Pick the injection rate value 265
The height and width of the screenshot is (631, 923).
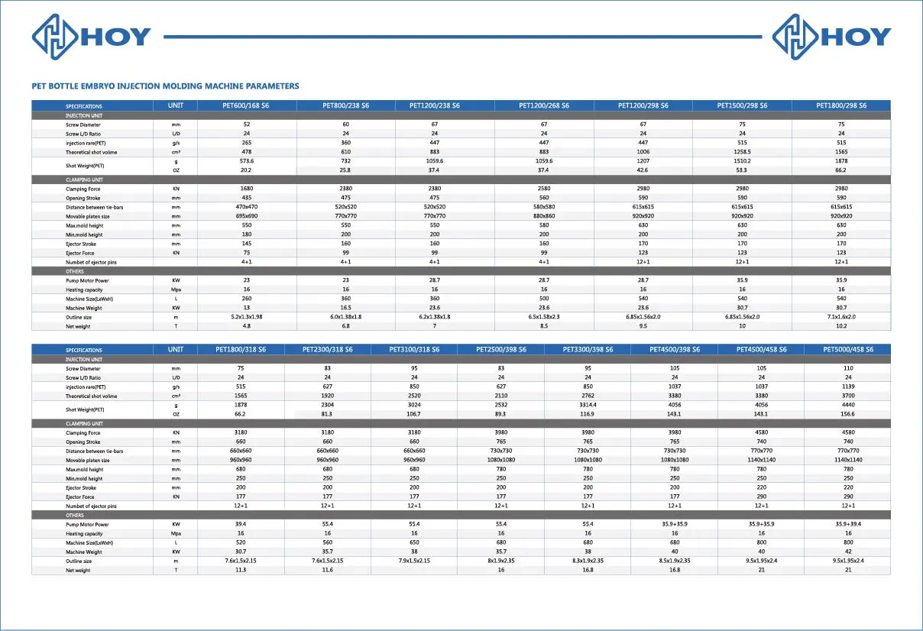pos(247,143)
